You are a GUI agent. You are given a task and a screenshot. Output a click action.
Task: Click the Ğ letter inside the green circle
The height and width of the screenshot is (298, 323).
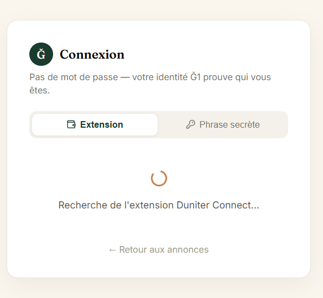(41, 54)
